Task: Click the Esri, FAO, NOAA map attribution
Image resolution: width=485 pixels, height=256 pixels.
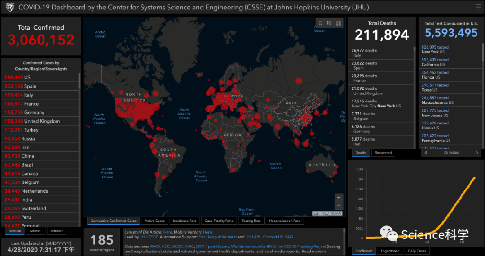Action: click(327, 213)
